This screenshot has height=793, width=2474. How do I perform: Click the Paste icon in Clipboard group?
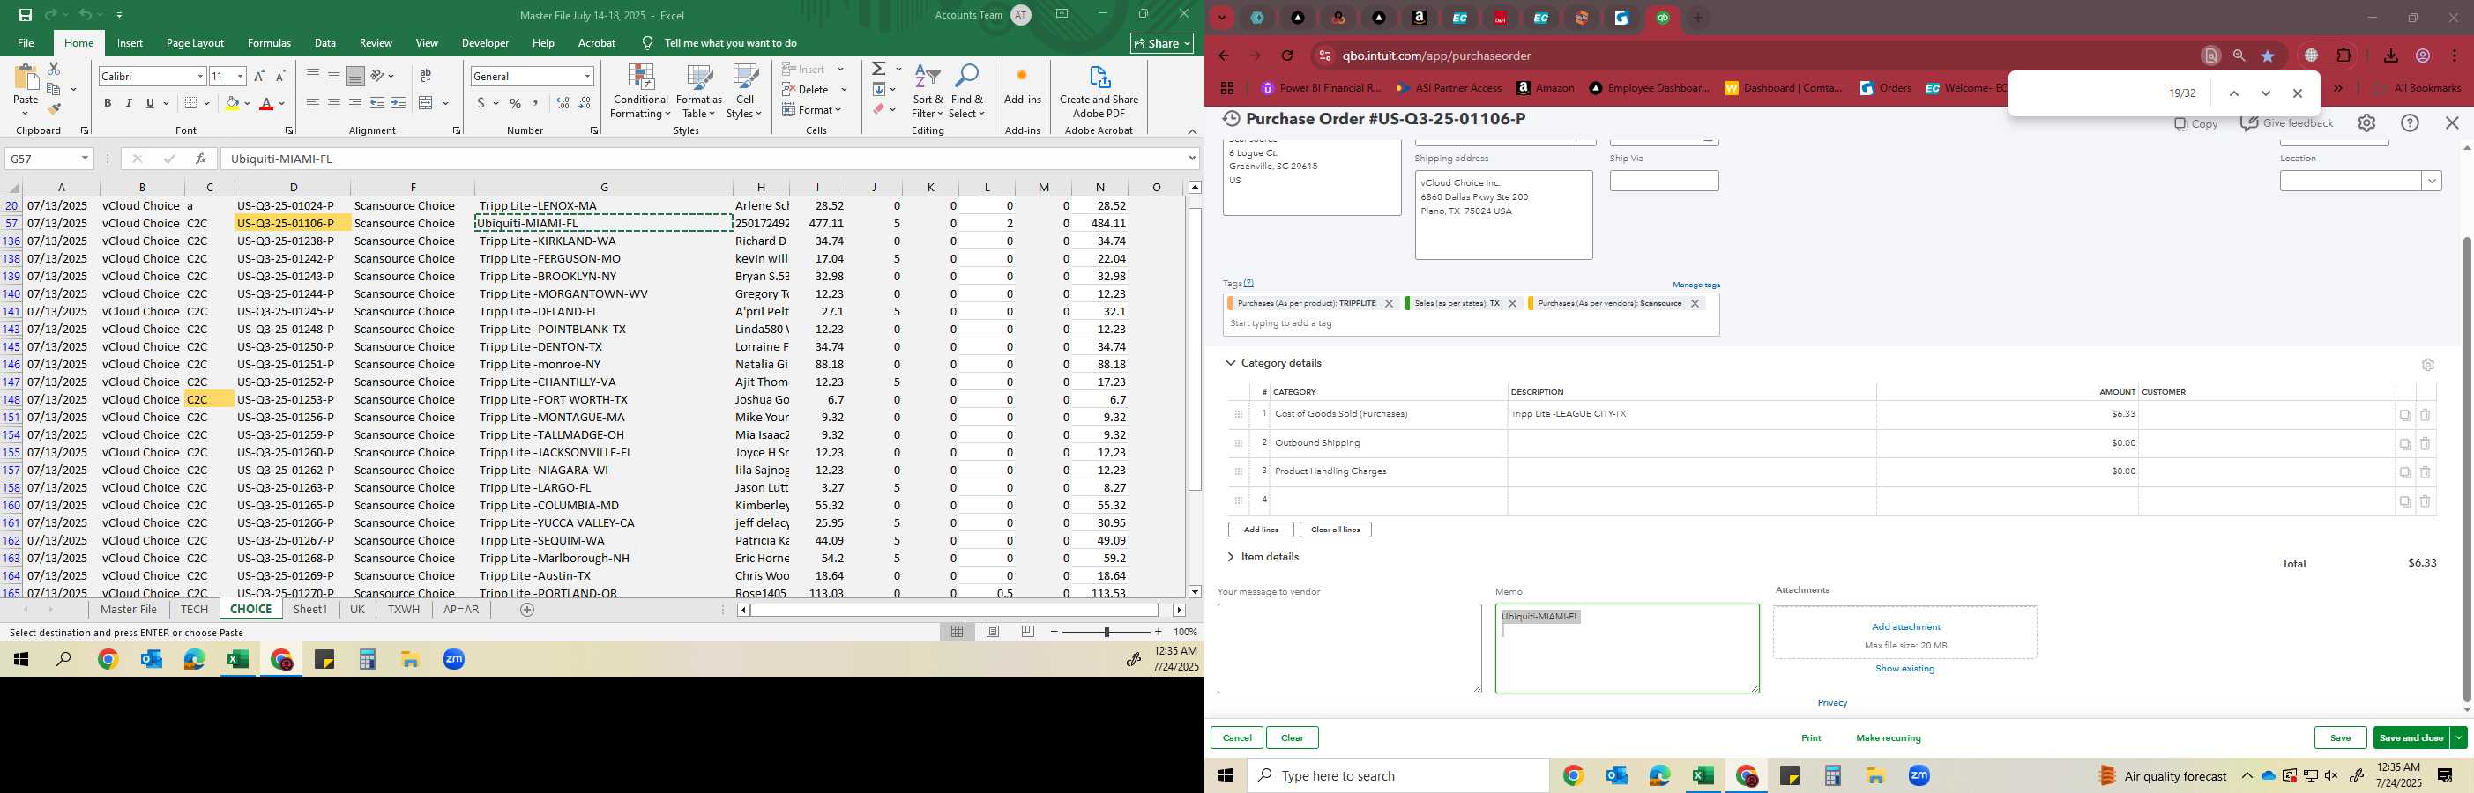click(26, 78)
